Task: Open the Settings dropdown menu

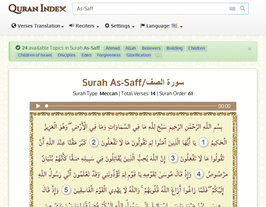Action: [x=120, y=26]
